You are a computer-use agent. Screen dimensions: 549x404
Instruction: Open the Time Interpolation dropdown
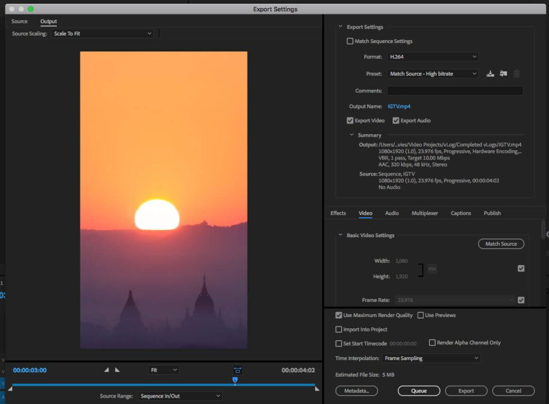point(431,358)
